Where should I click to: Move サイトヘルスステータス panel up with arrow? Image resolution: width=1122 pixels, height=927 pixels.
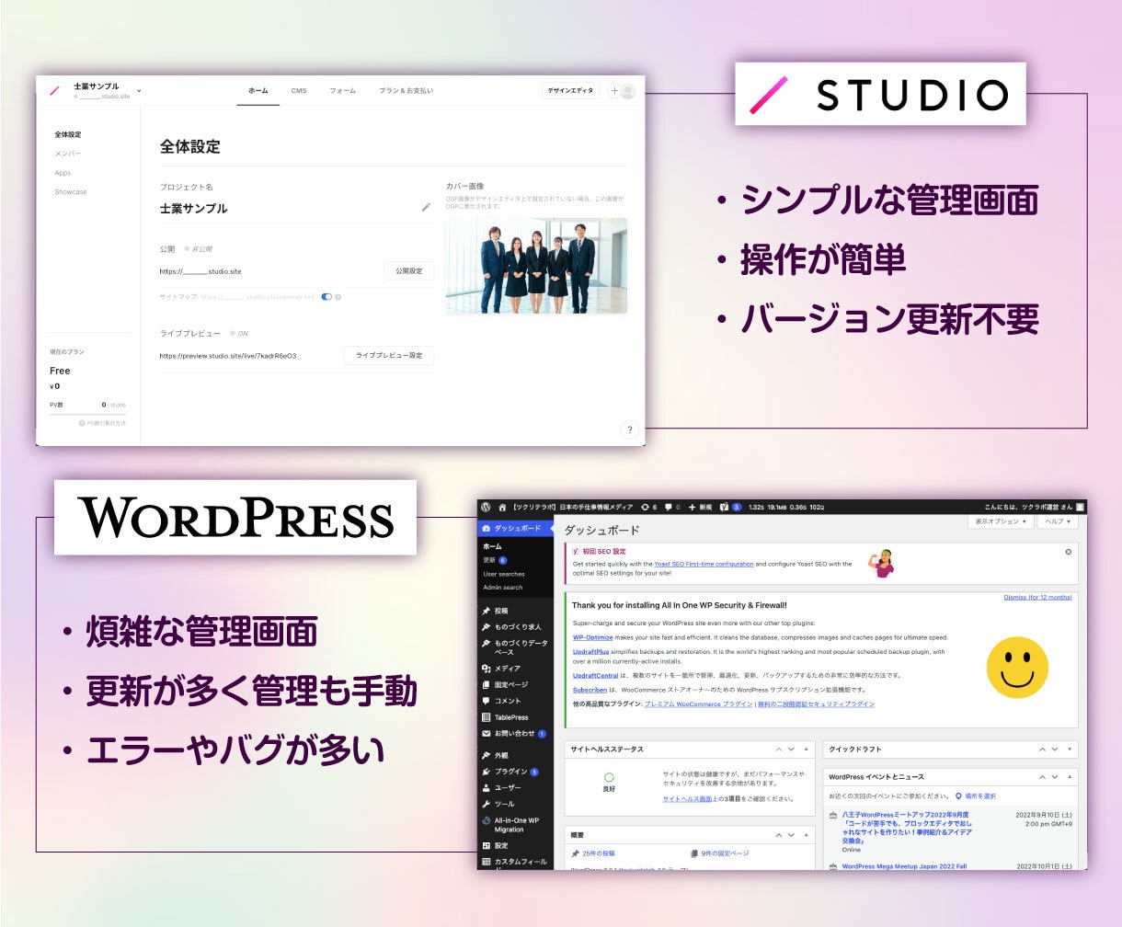tap(778, 750)
